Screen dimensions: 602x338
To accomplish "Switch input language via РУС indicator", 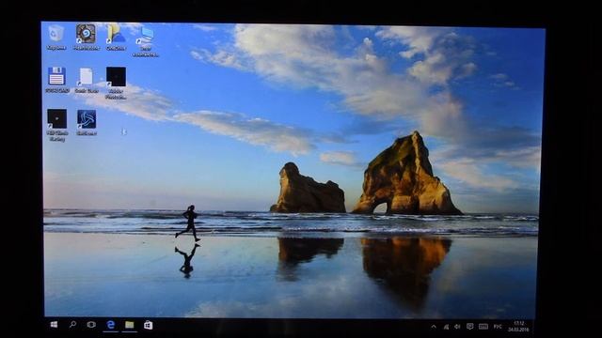I will point(498,327).
